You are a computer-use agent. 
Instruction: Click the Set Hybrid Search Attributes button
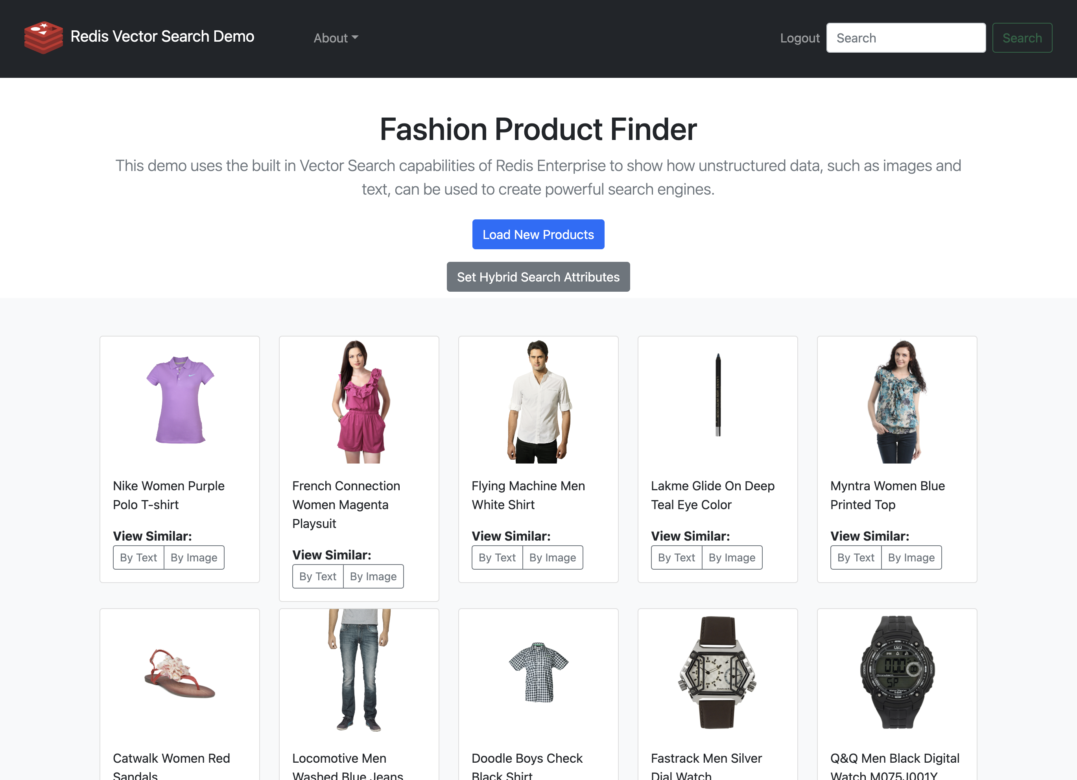538,276
